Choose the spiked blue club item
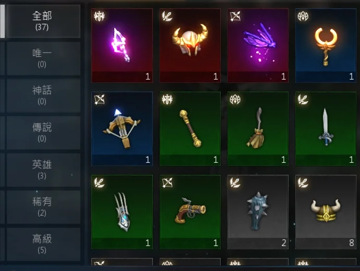360x271 pixels. (258, 212)
